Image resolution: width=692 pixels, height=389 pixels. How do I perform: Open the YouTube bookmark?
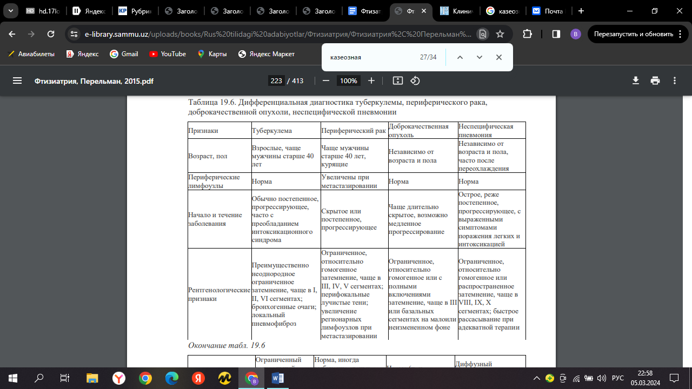[x=168, y=54]
